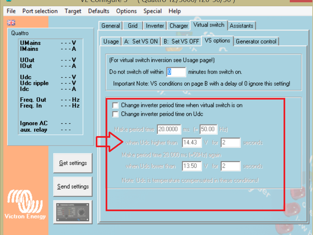Open the Help menu
Screen dimensions: 313x235
pos(174,11)
